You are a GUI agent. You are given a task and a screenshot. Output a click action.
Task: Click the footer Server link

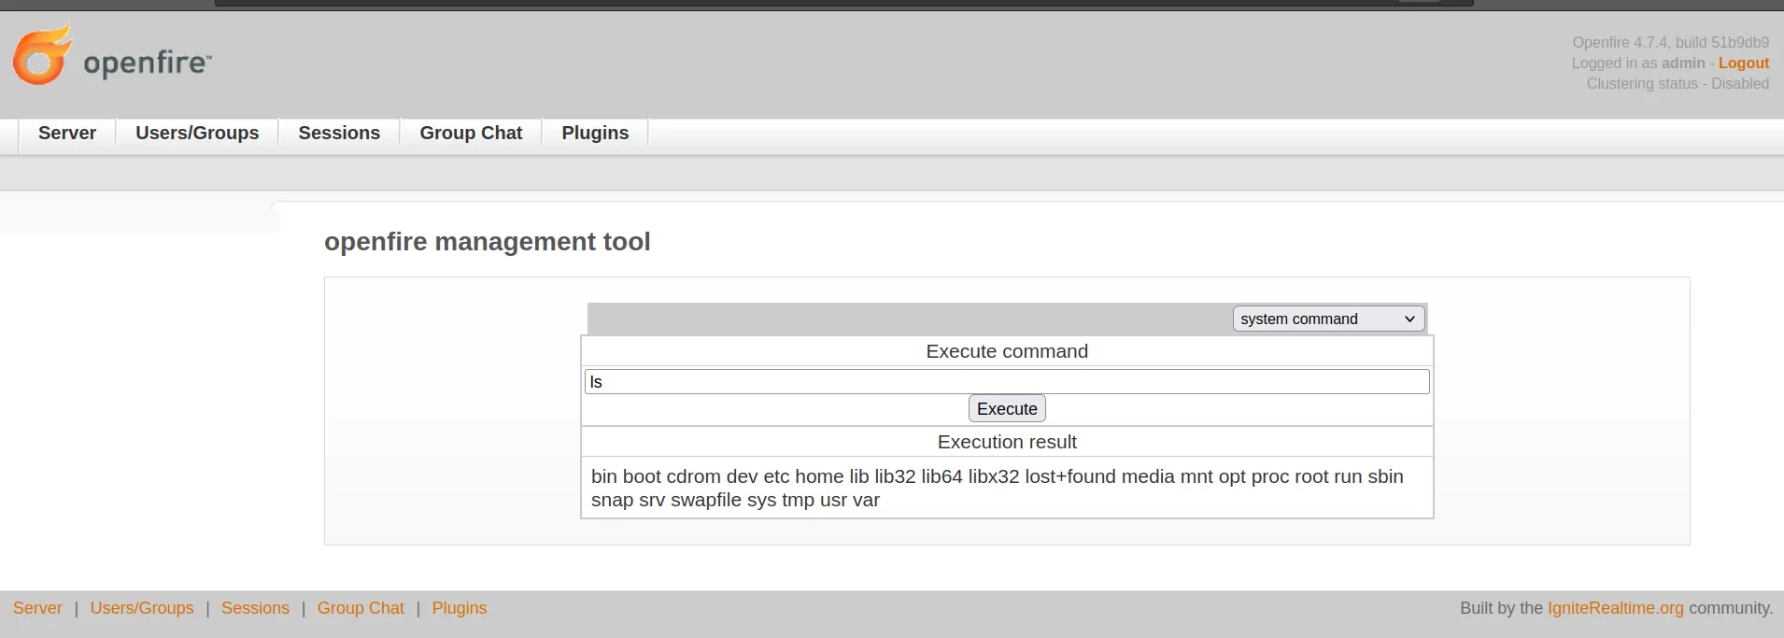[37, 608]
